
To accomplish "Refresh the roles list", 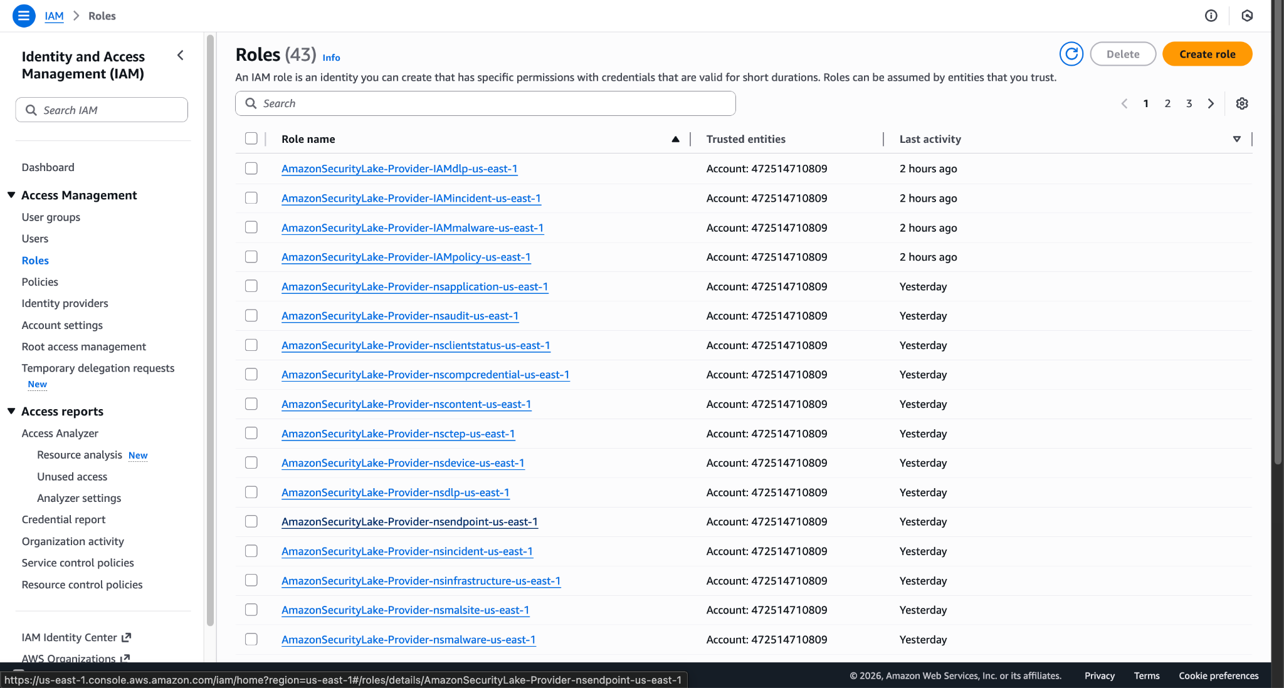I will click(1071, 54).
